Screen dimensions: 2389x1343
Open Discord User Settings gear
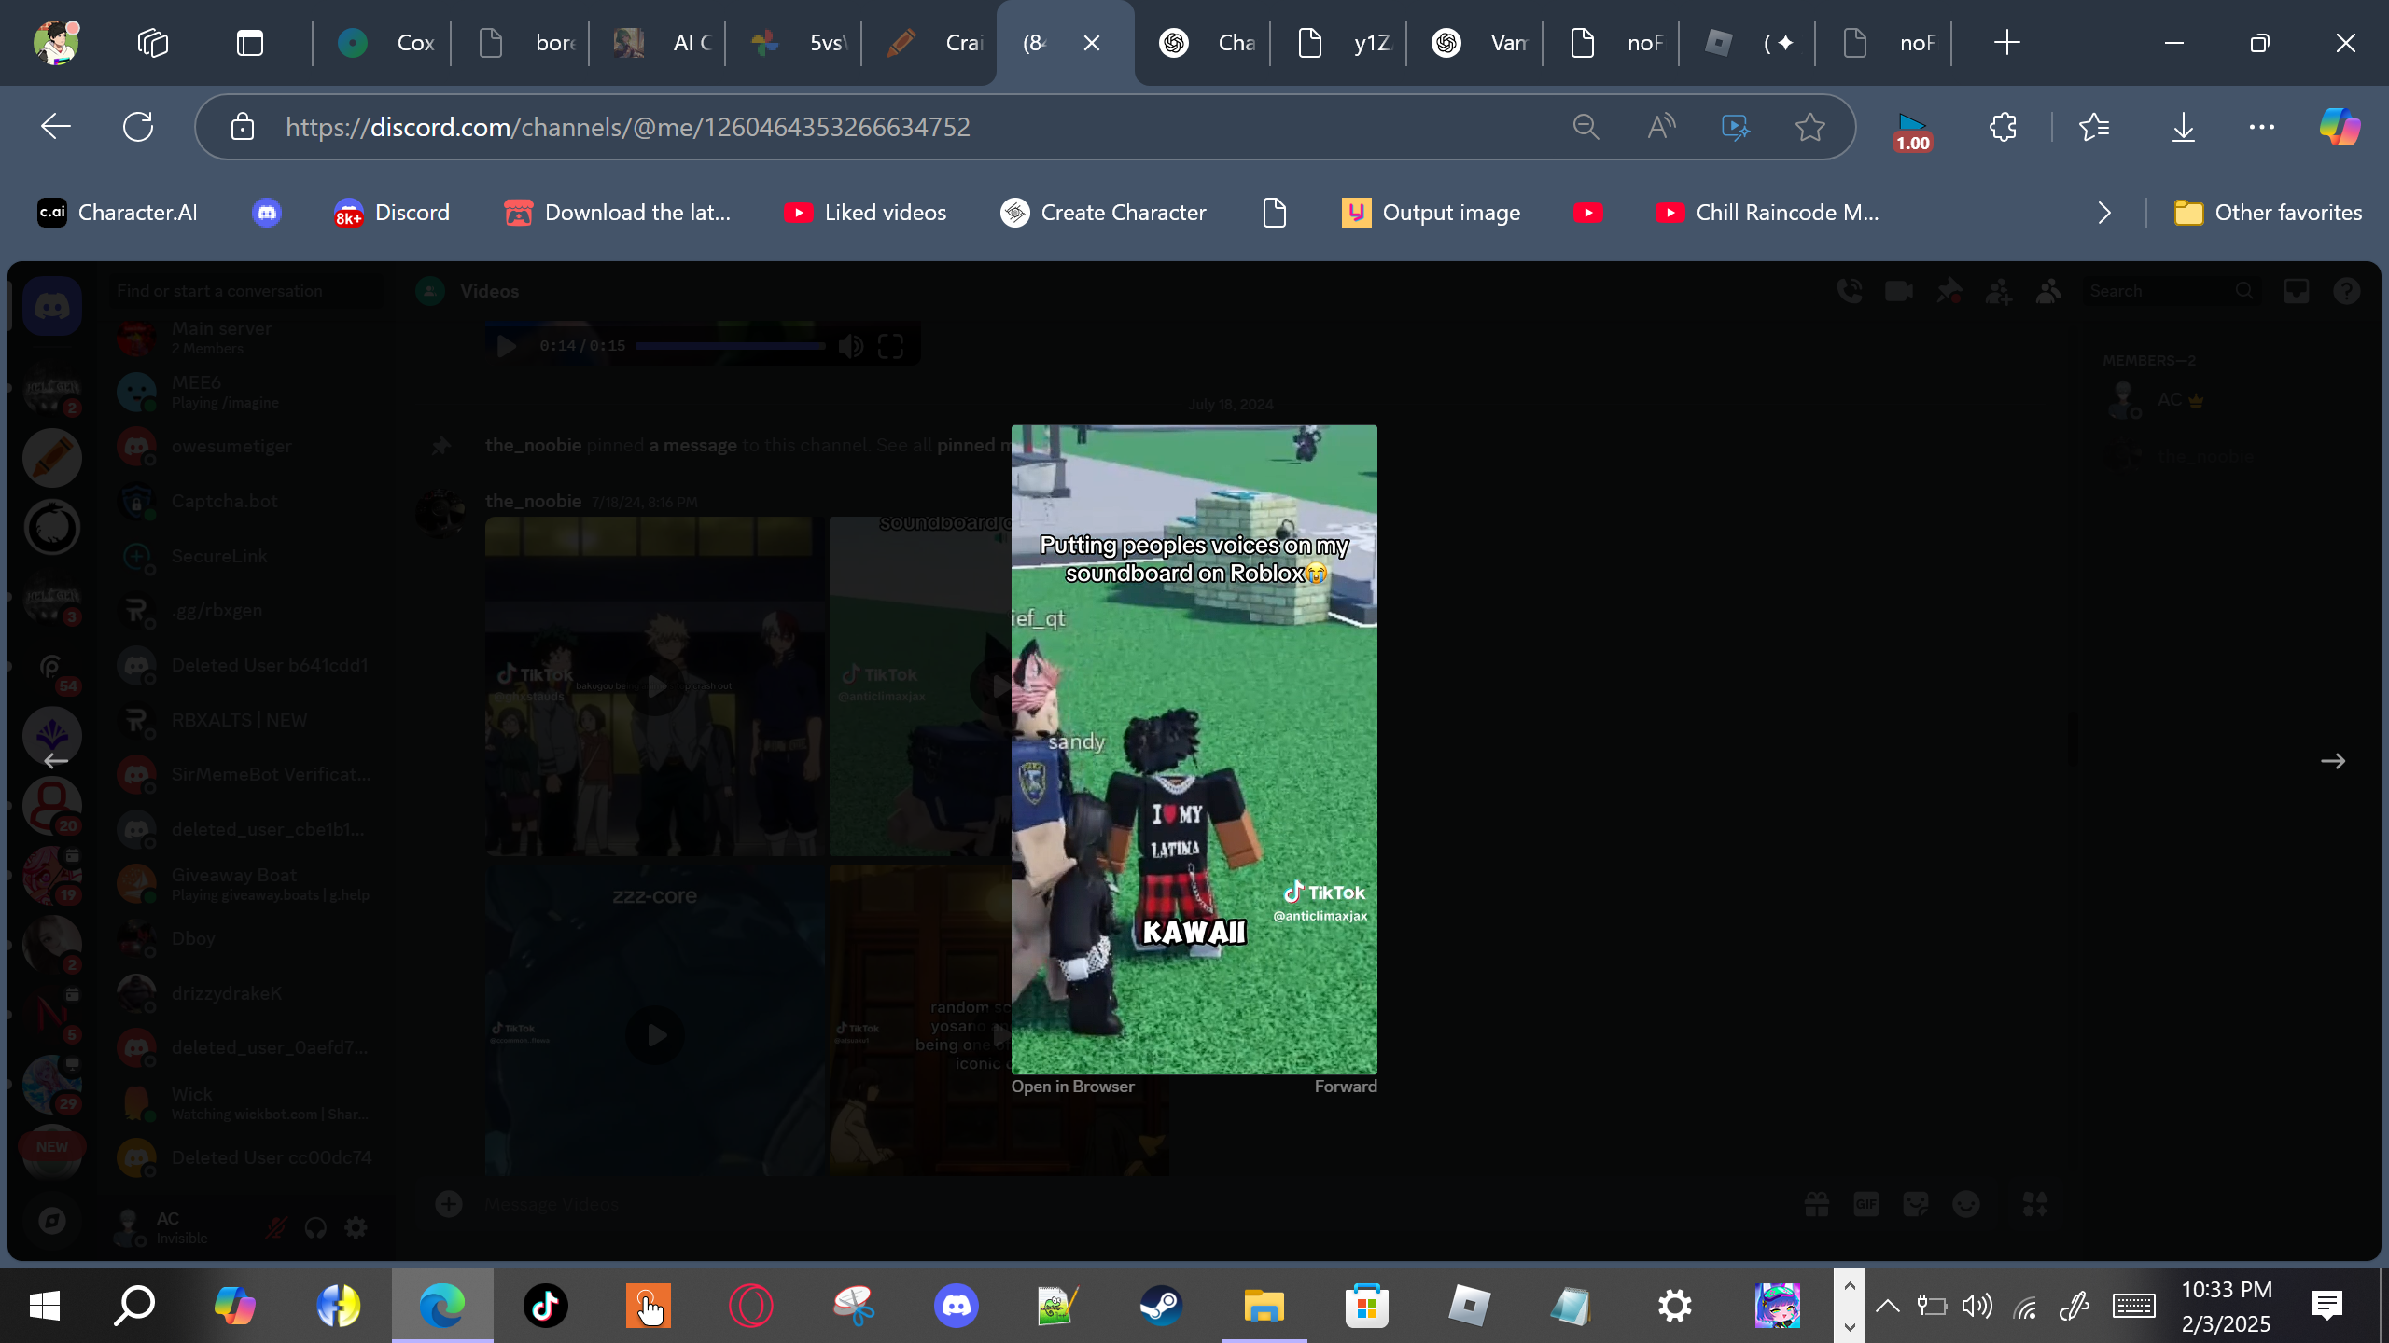[x=356, y=1227]
